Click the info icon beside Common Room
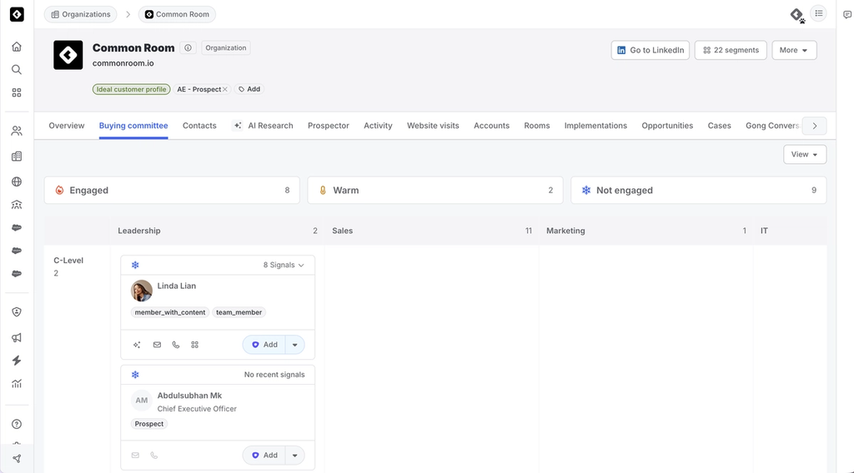The width and height of the screenshot is (854, 473). [188, 47]
